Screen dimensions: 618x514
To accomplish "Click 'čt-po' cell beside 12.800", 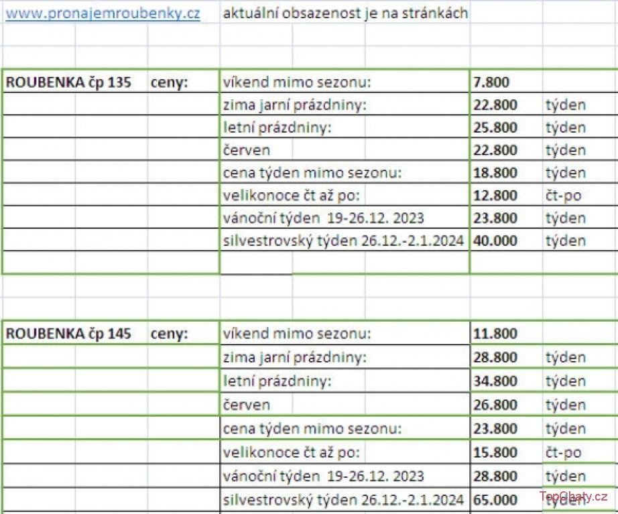I will (x=563, y=195).
